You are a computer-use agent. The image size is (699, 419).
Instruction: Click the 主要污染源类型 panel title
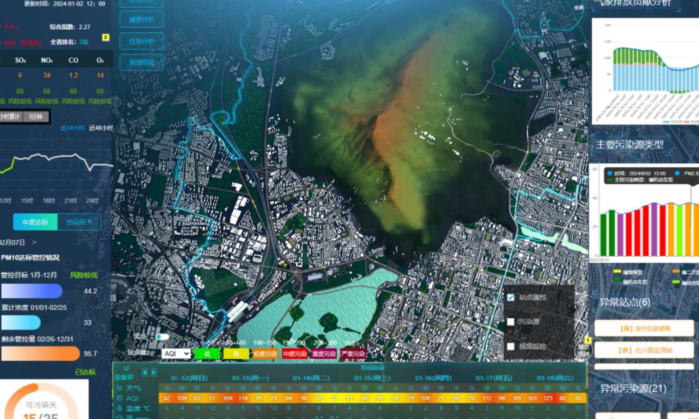click(x=630, y=145)
